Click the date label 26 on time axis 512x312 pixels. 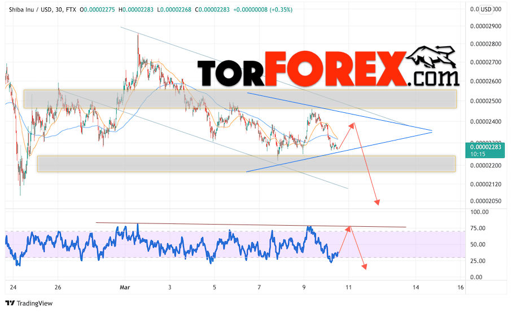coord(58,288)
